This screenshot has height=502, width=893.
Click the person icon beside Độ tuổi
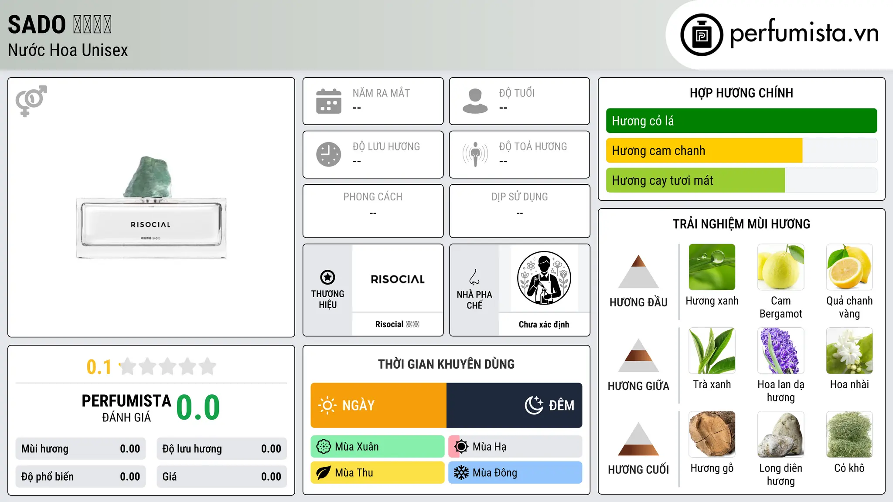pos(475,101)
